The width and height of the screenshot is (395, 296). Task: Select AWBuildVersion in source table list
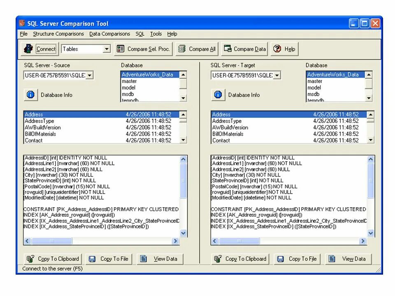pyautogui.click(x=102, y=127)
